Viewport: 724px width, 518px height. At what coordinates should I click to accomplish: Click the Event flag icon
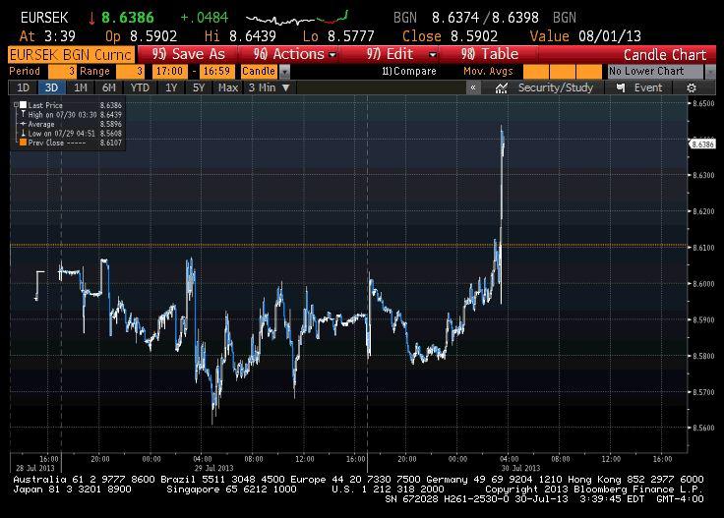621,87
